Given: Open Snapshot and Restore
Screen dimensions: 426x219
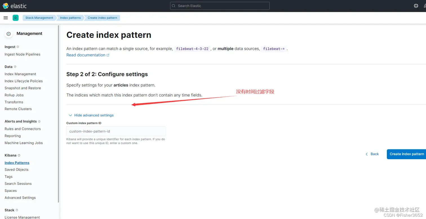Looking at the screenshot, I should coord(23,88).
